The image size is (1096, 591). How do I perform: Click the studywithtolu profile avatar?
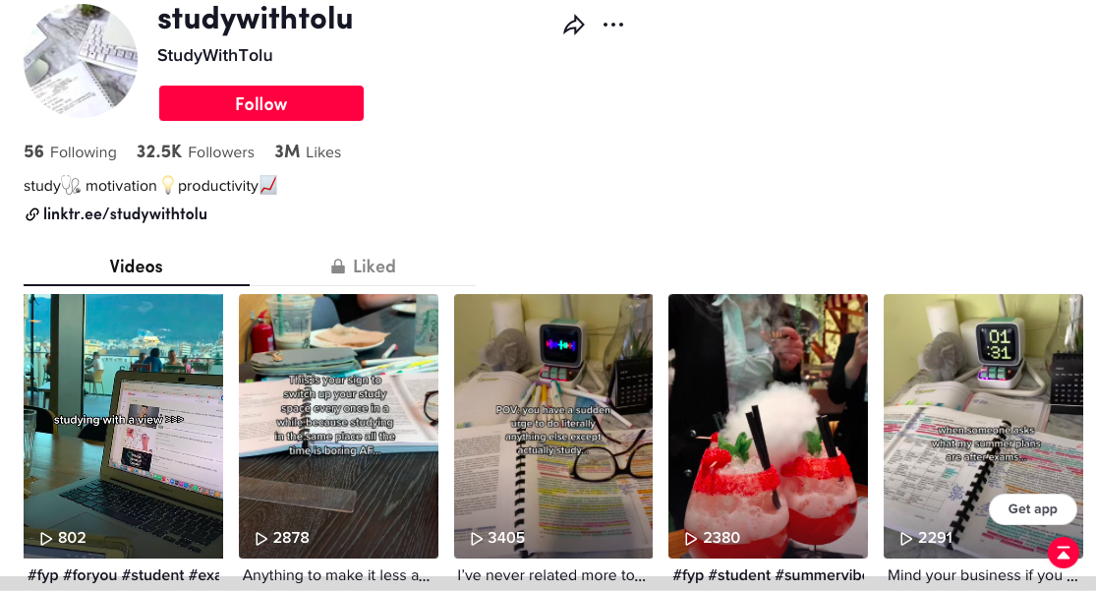pos(81,61)
